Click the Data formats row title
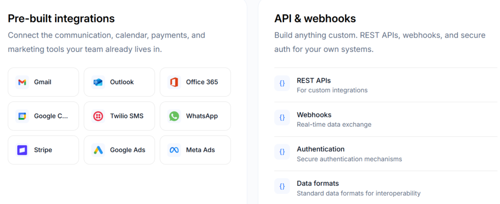500x204 pixels. (317, 183)
